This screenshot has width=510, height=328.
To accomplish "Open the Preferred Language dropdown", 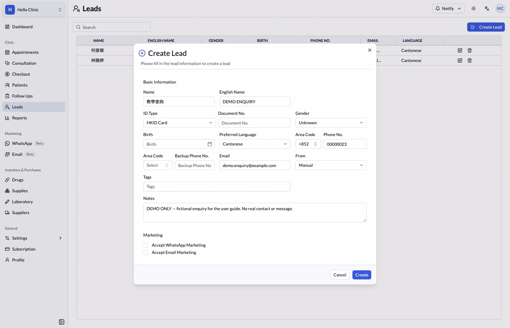I will pyautogui.click(x=255, y=144).
